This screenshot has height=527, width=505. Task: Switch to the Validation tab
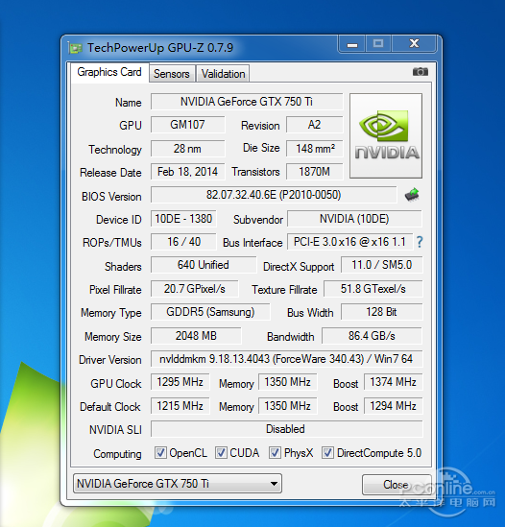tap(223, 74)
